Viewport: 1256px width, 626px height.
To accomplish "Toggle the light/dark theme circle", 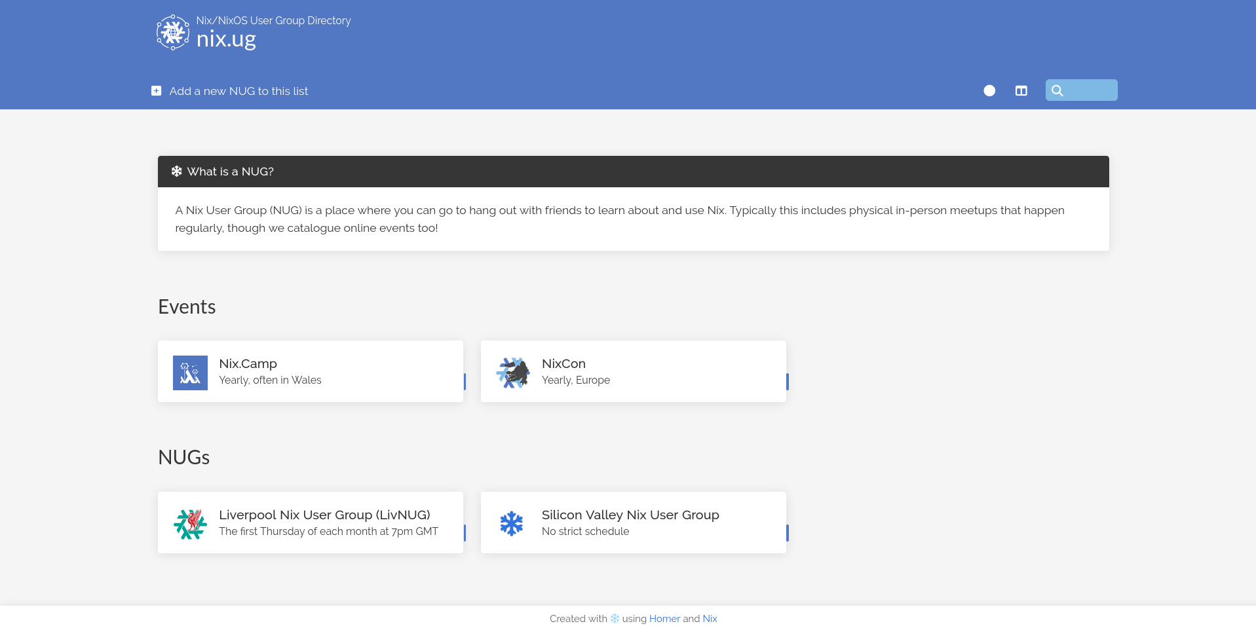I will (x=989, y=91).
